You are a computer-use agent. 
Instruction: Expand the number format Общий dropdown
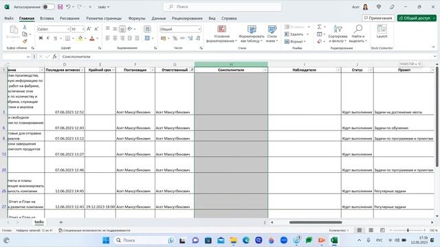coord(199,29)
